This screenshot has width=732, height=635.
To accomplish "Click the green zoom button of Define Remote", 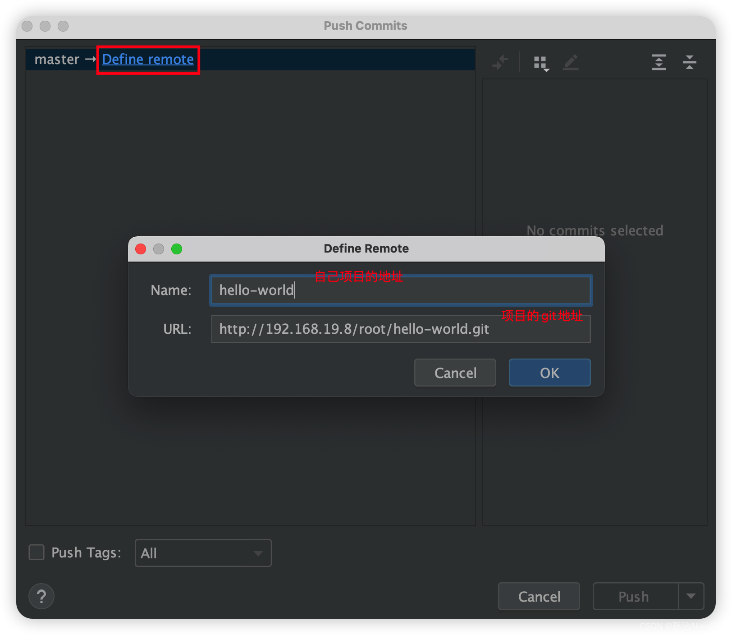I will coord(177,249).
